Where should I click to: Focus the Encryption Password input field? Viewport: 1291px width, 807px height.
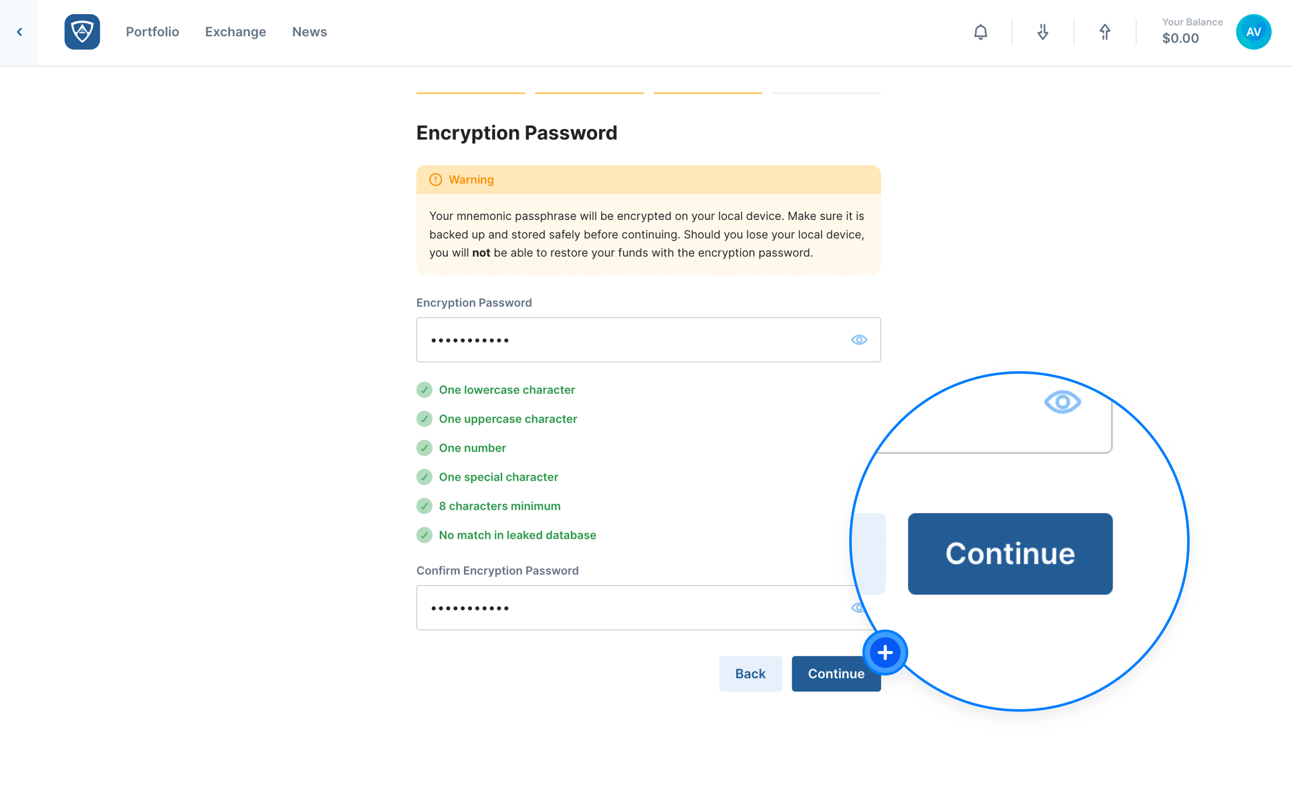coord(648,339)
